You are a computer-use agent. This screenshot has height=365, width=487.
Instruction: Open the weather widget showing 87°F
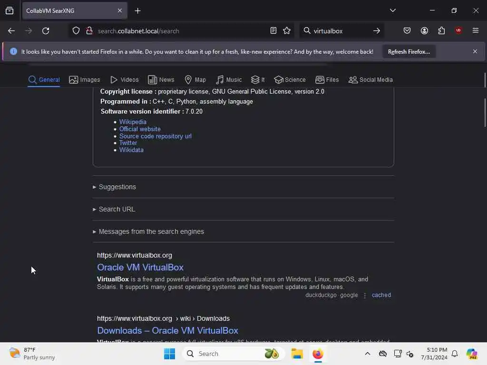[32, 354]
